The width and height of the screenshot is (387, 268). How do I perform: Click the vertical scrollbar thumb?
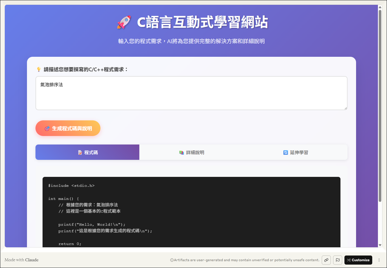click(x=380, y=106)
